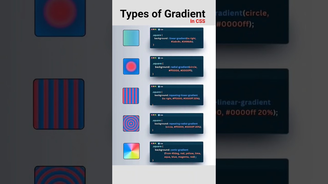This screenshot has width=328, height=184.
Task: Click the "radial-gradient(circle," code text
Action: coord(184,67)
